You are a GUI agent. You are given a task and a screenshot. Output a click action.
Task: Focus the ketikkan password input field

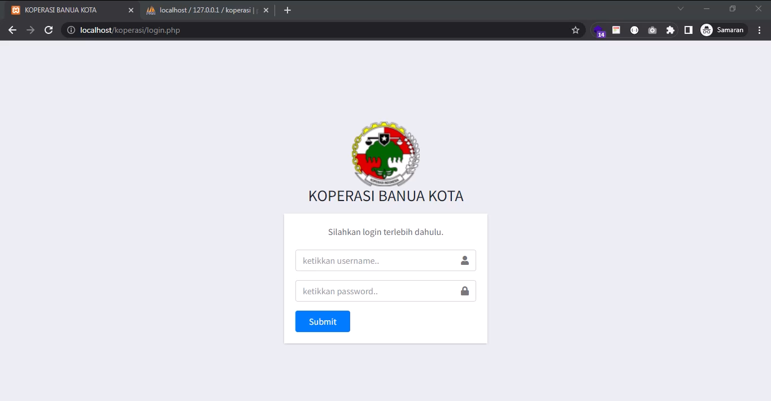[385, 291]
